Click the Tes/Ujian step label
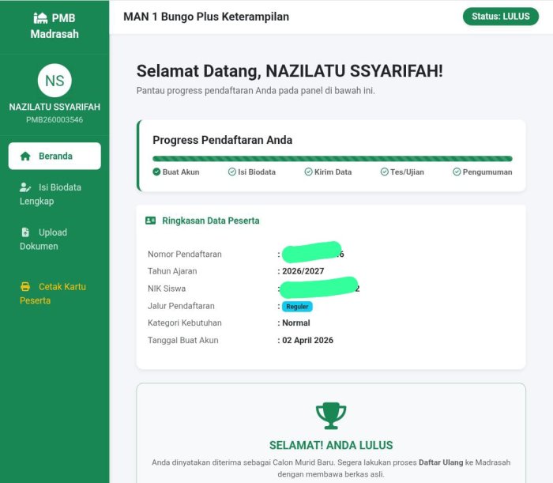The width and height of the screenshot is (553, 483). tap(407, 172)
